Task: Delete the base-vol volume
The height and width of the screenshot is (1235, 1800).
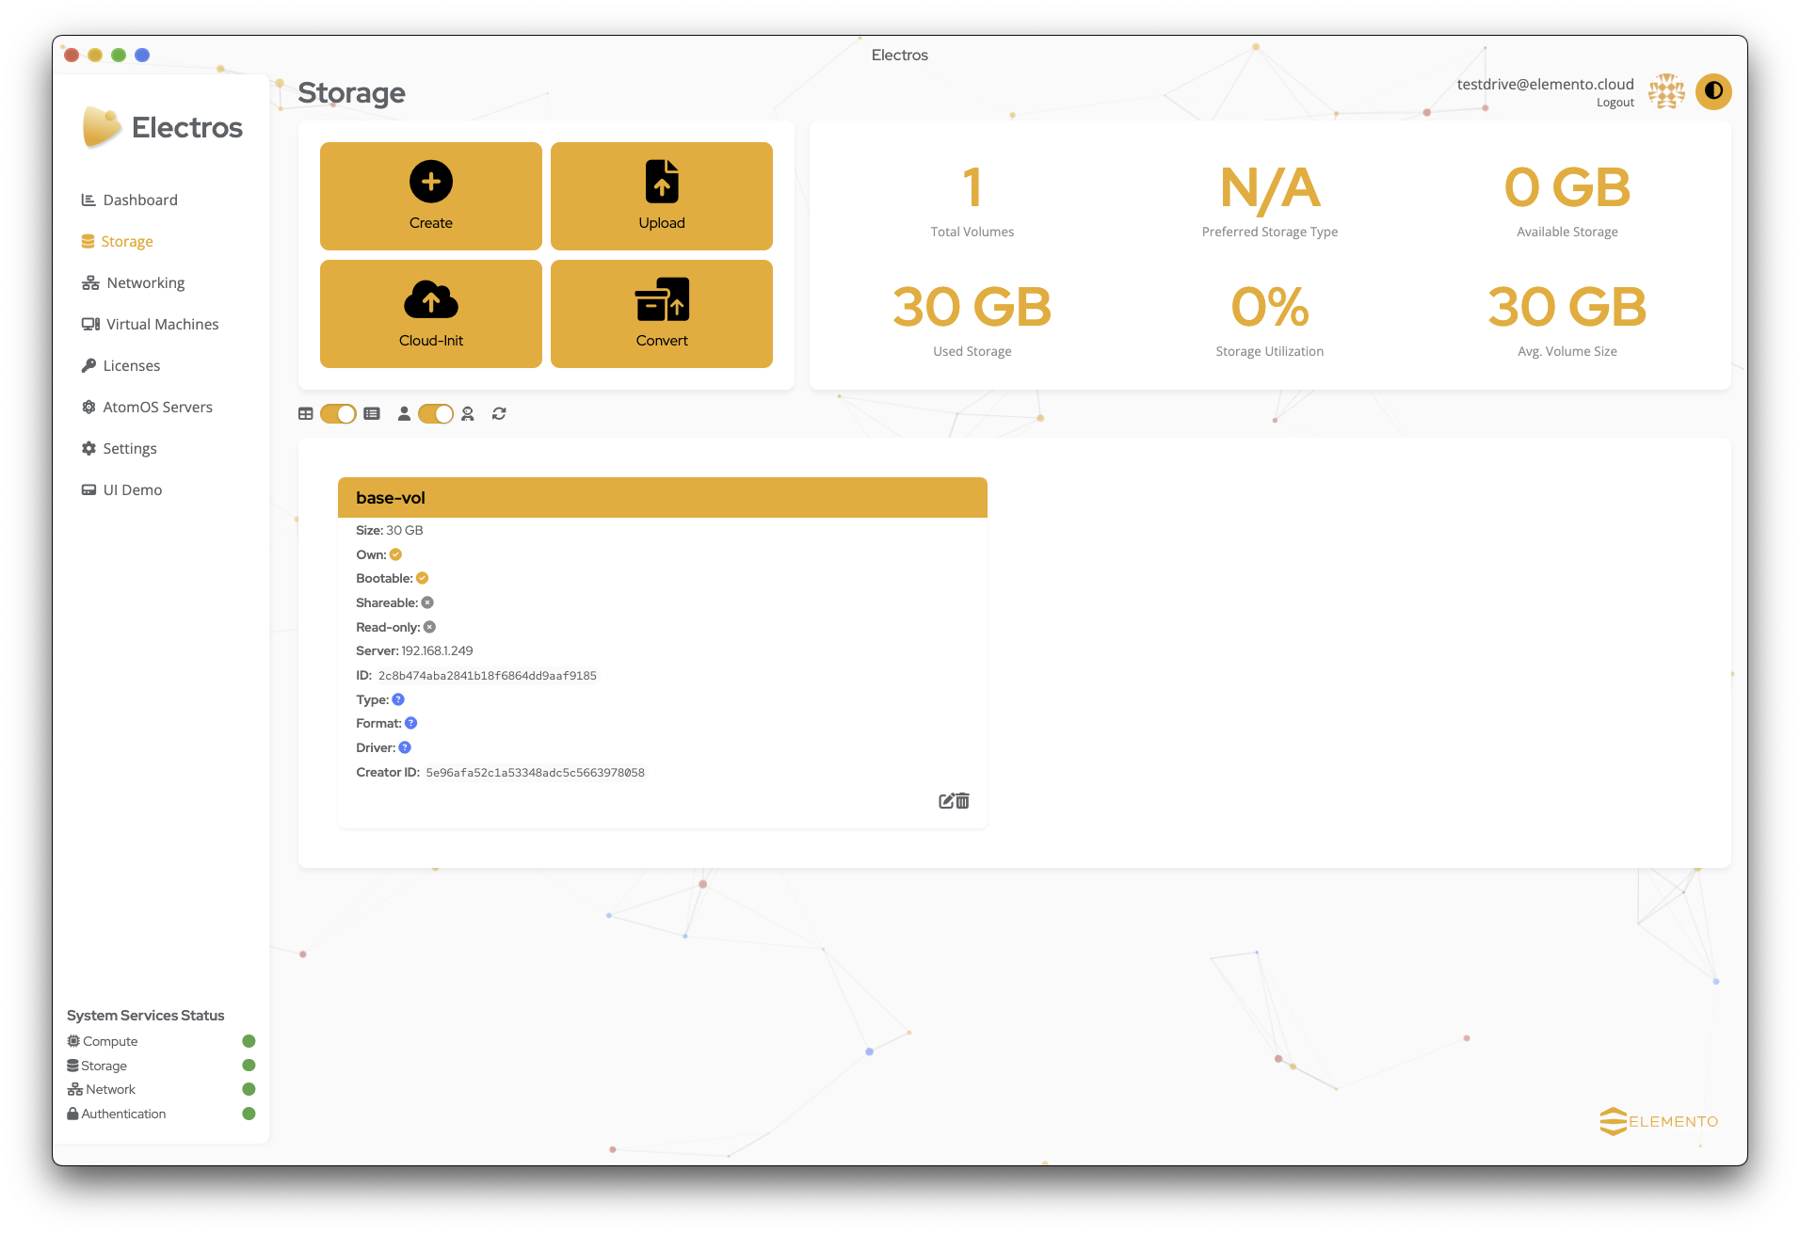Action: [962, 801]
